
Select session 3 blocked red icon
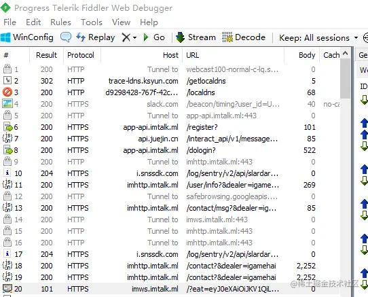pos(7,92)
